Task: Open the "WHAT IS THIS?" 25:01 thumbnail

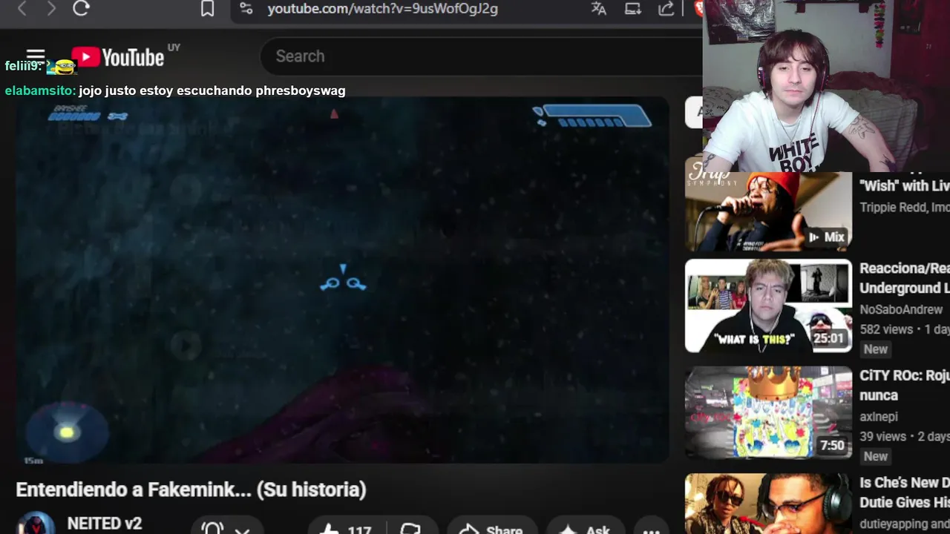Action: pos(768,306)
